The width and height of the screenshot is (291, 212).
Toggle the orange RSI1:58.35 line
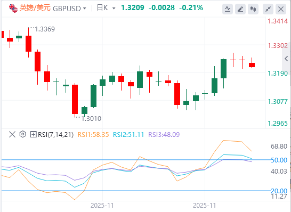click(93, 134)
